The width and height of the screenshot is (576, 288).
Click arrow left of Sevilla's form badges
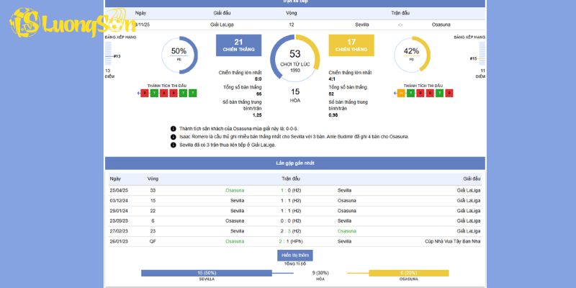[x=138, y=93]
